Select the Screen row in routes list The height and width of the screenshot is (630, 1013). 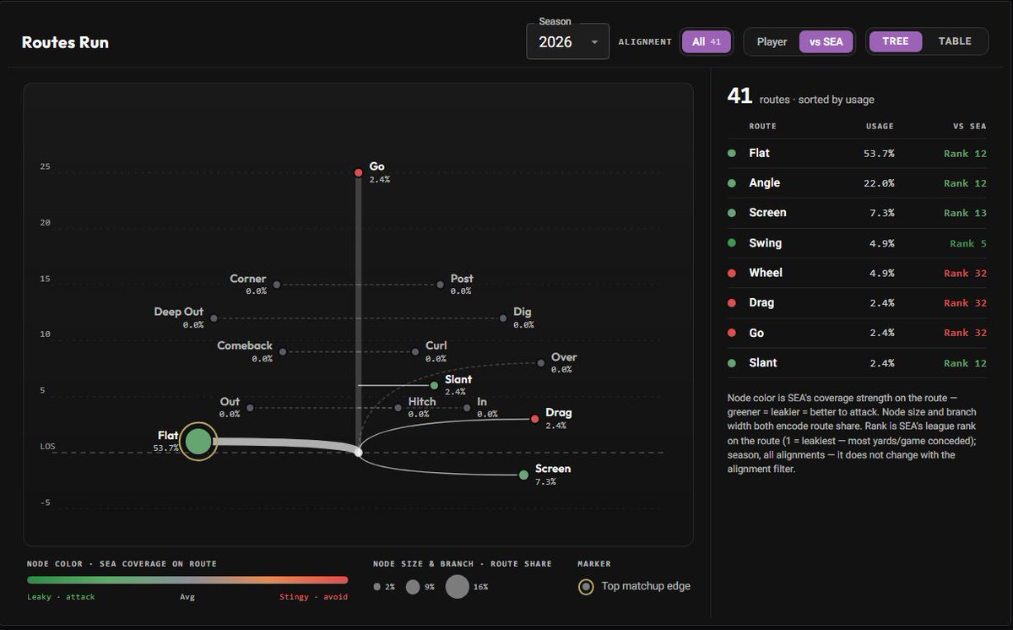pos(856,213)
